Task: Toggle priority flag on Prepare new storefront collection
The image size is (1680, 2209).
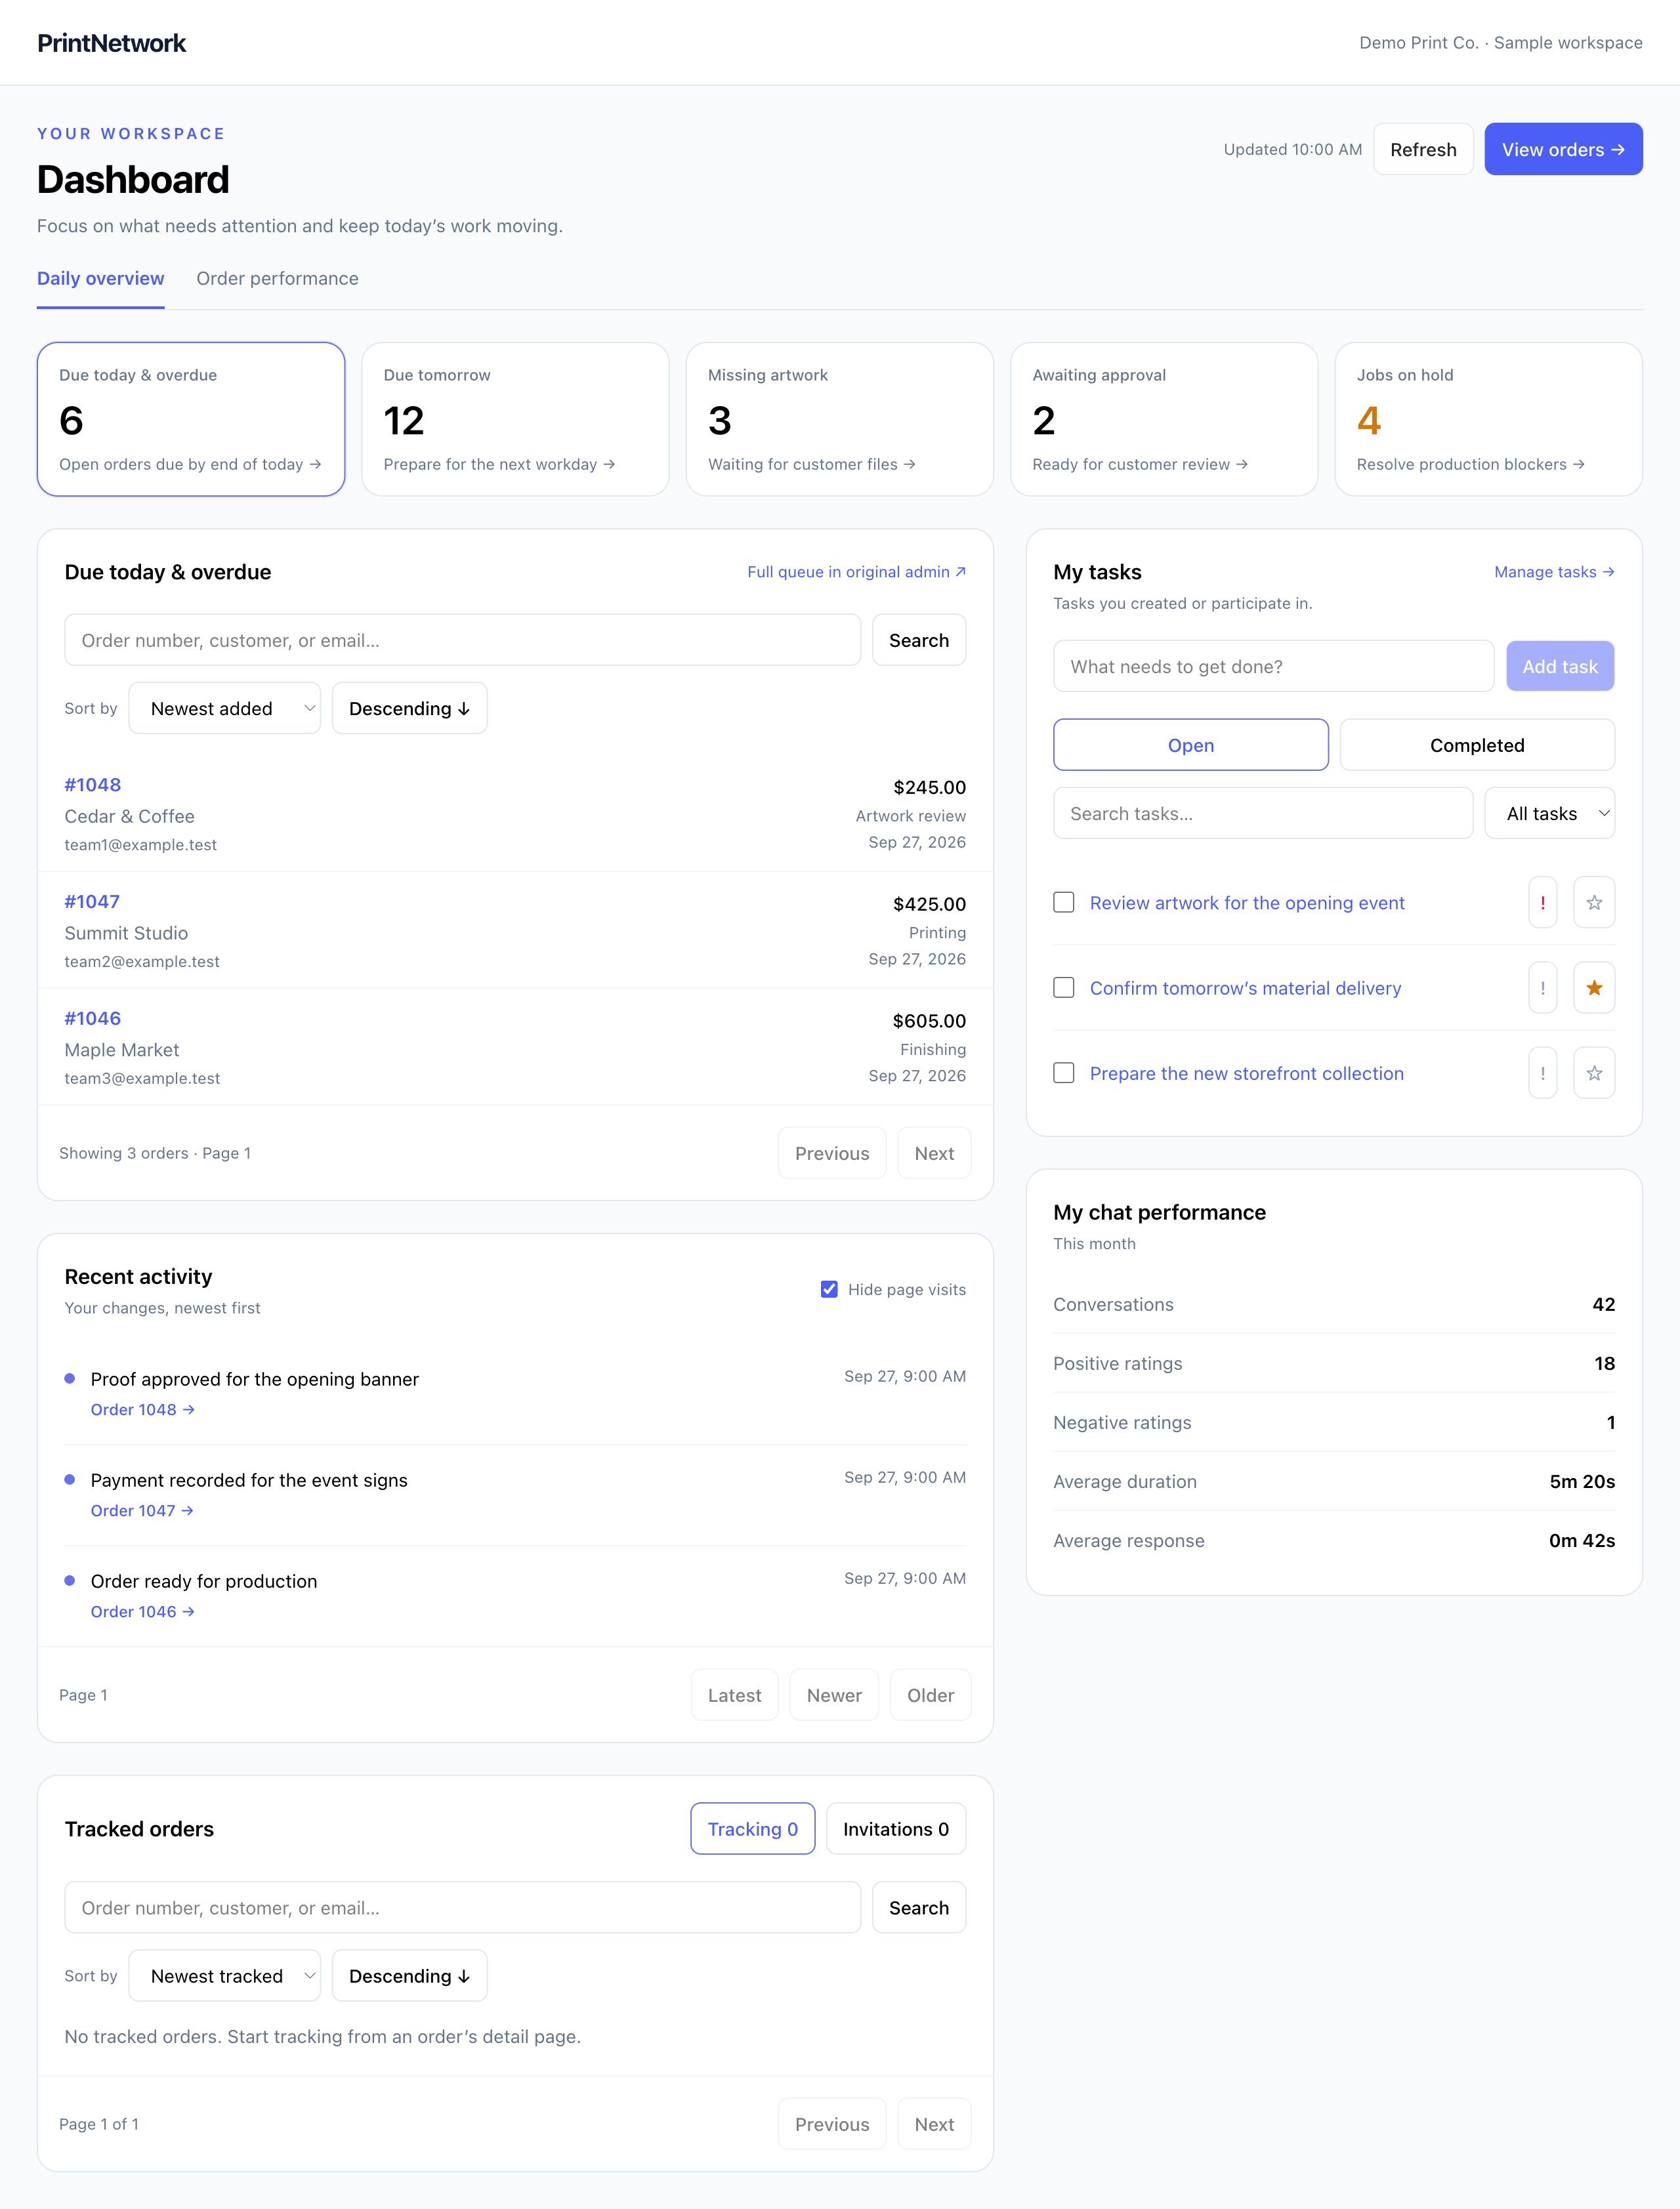Action: pos(1542,1073)
